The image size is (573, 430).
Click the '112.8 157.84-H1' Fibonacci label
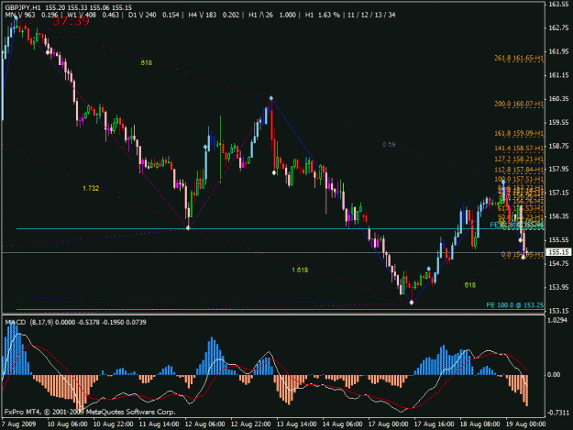point(519,170)
